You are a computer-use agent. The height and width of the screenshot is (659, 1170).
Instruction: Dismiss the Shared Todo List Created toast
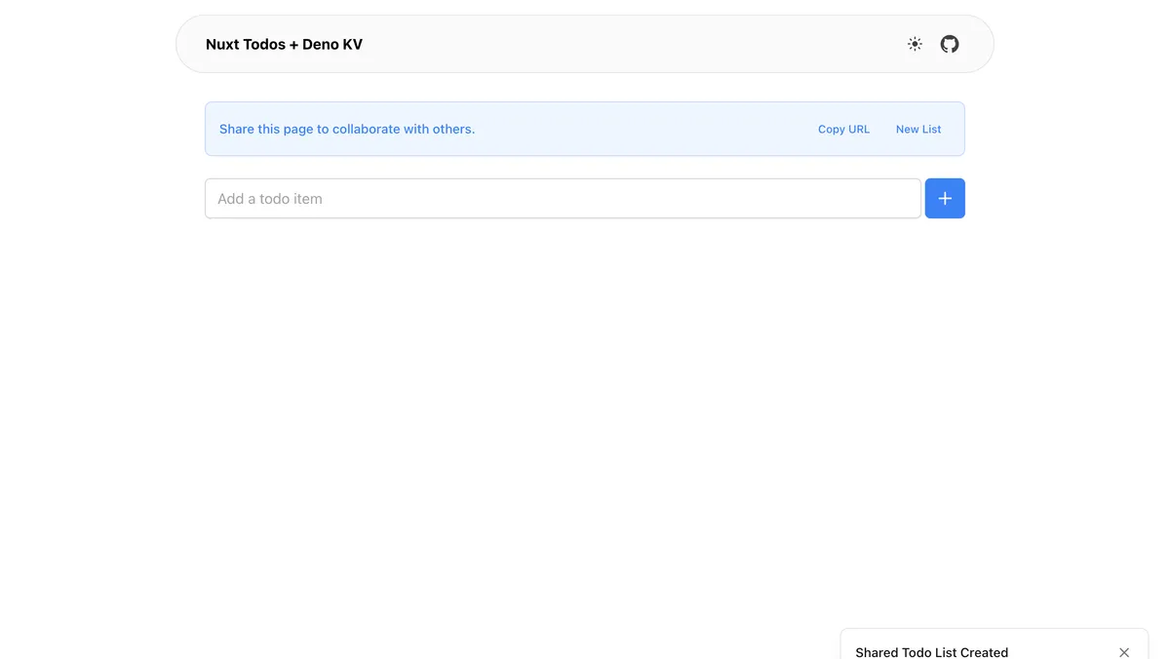pyautogui.click(x=1124, y=652)
